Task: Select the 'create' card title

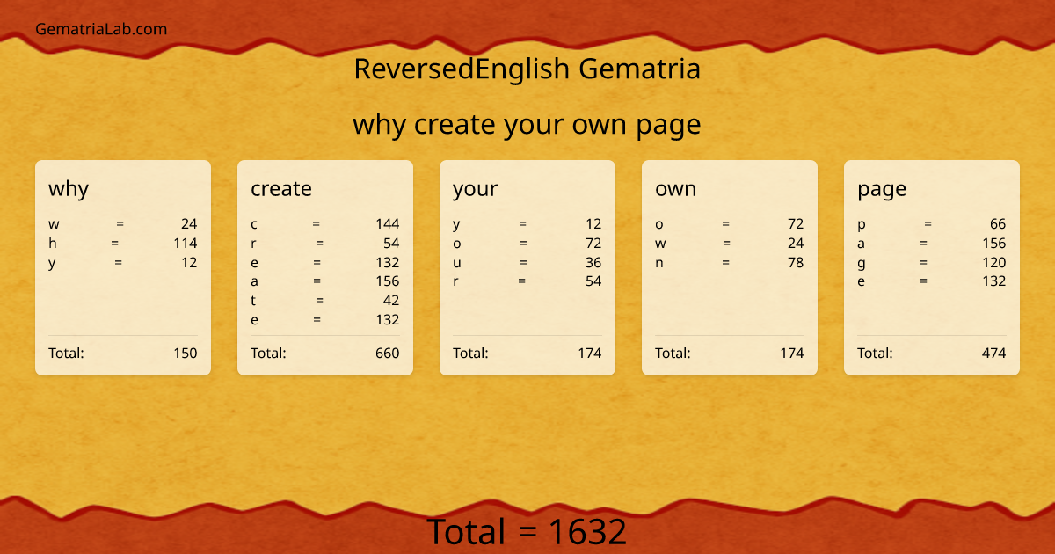Action: (x=281, y=188)
